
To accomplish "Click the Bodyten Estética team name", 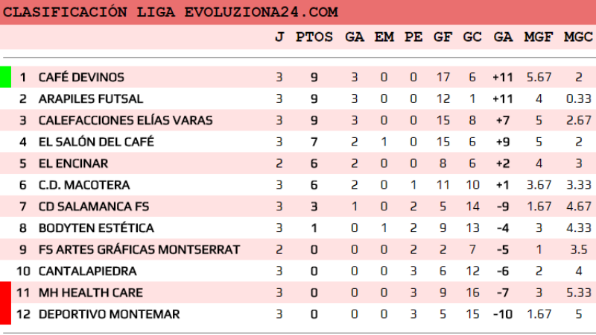I will tap(96, 228).
